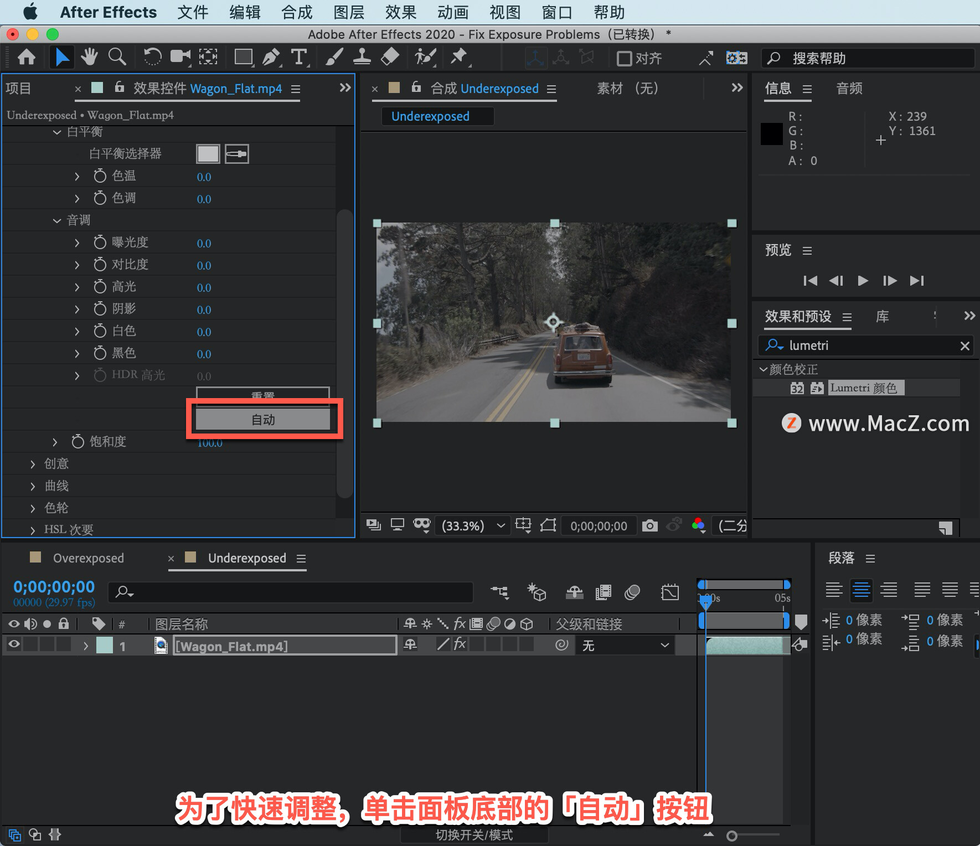Clear the lumetri search field
Screen dimensions: 980x846
click(x=964, y=345)
